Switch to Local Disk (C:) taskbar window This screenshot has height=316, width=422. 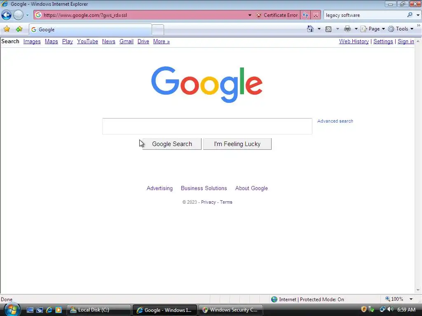99,310
